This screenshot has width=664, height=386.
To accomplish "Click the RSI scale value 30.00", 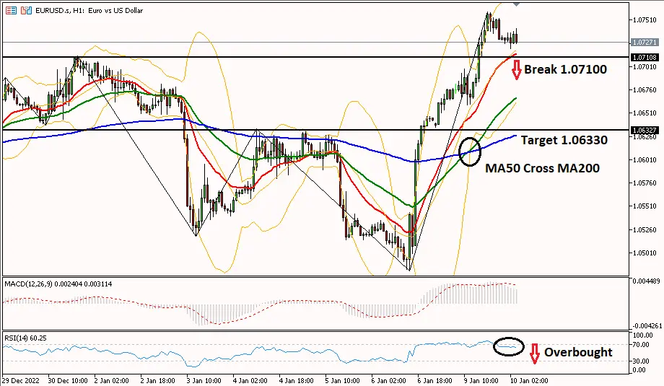I will coord(641,361).
